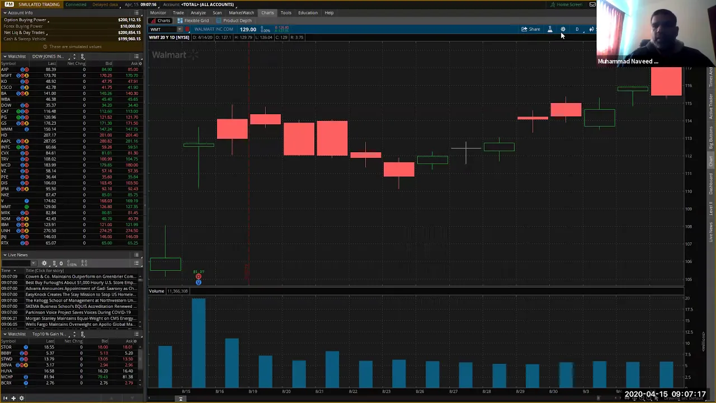Click red symbol link color box
This screenshot has width=716, height=403.
coord(187,29)
